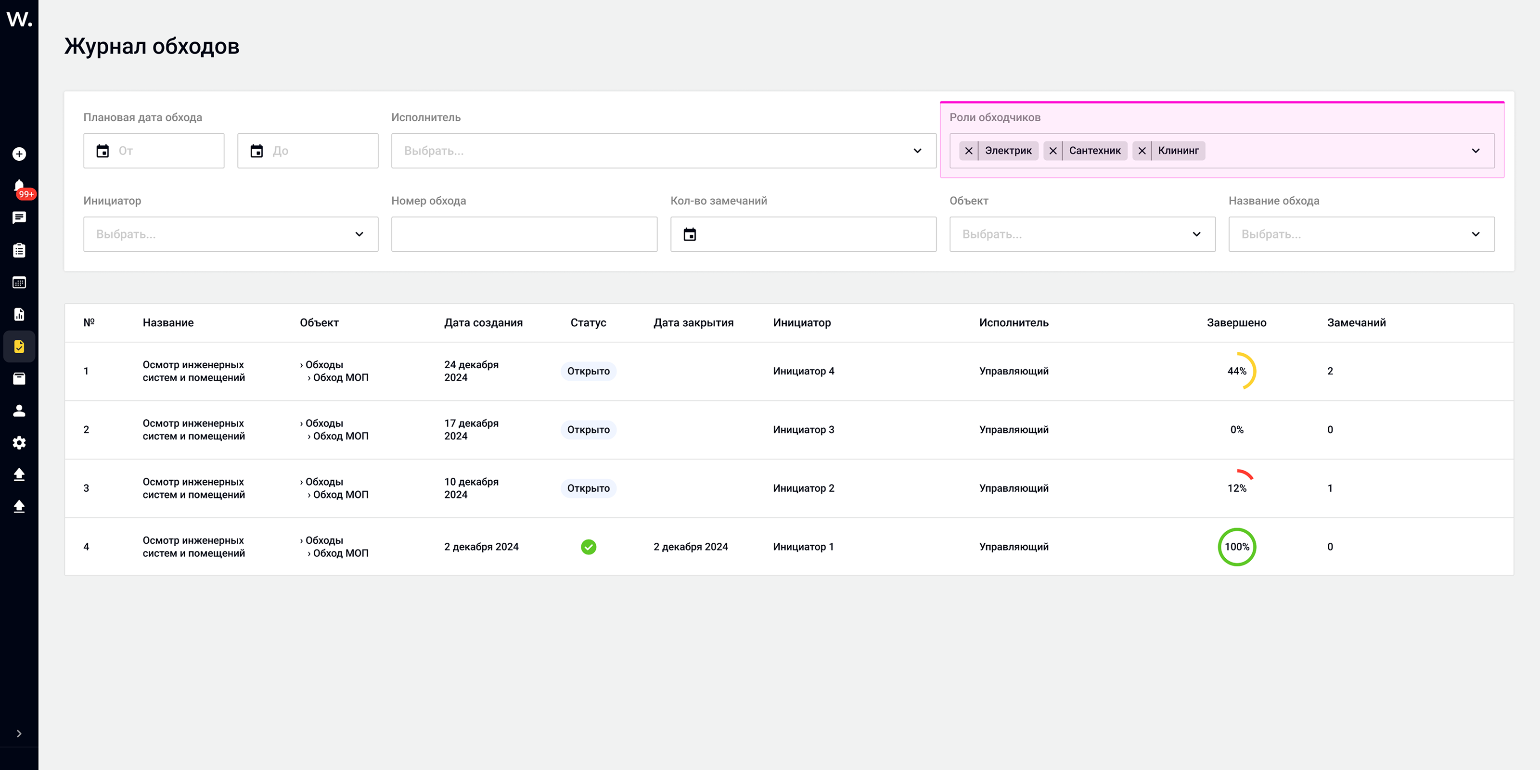Click the Дата создания column header
Viewport: 1540px width, 770px height.
(484, 323)
